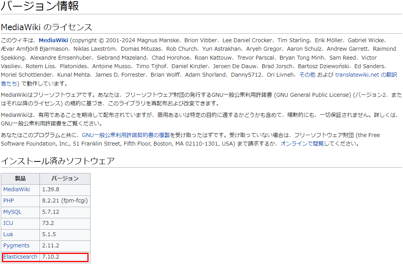The image size is (403, 264).
Task: Select version value 8.2.21 (fpm-fcgi)
Action: pyautogui.click(x=65, y=201)
